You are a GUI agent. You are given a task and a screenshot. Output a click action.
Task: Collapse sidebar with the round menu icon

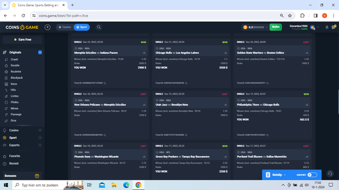[47, 27]
